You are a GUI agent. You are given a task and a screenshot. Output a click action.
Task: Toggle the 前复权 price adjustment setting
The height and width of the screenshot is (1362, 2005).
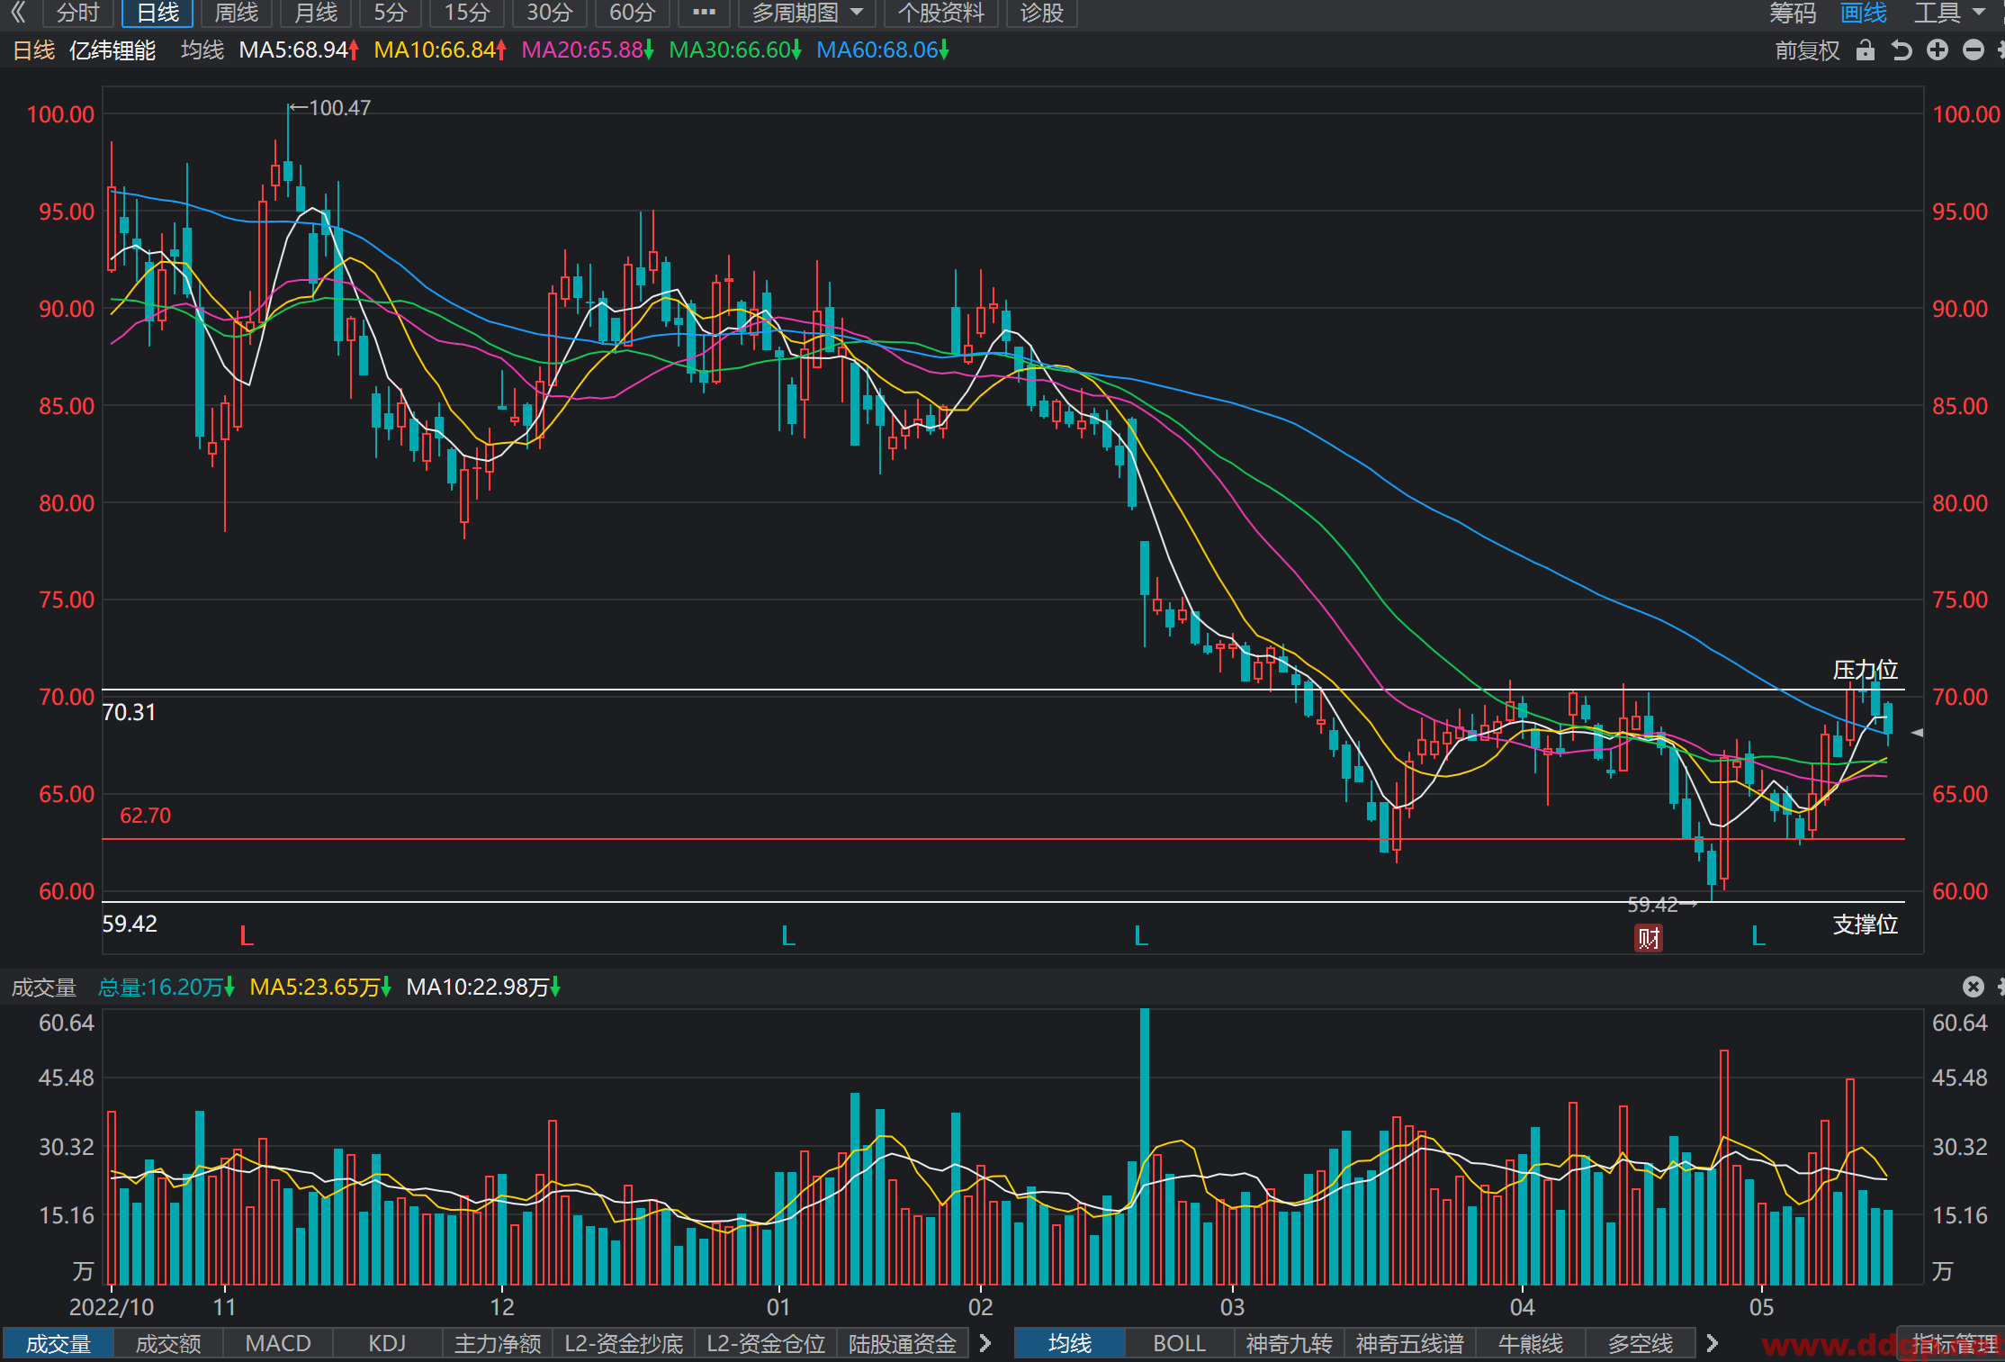coord(1807,50)
